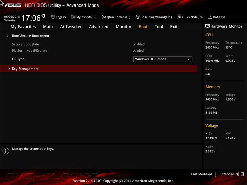Click the OS Type dropdown arrow
Screen dimensions: 247x185
188,59
